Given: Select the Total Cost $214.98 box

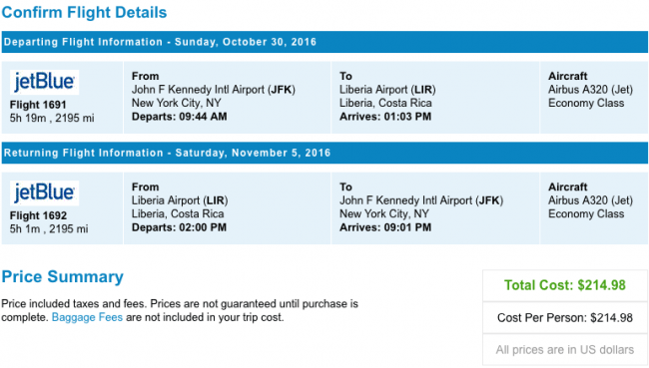Looking at the screenshot, I should coord(565,285).
